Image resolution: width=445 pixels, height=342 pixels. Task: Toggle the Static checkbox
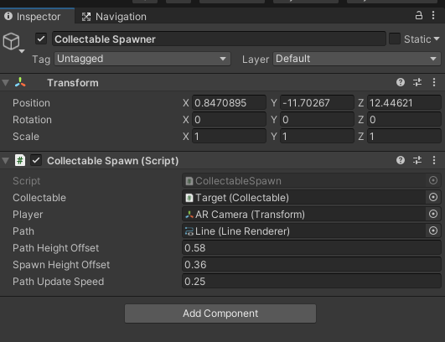(394, 39)
